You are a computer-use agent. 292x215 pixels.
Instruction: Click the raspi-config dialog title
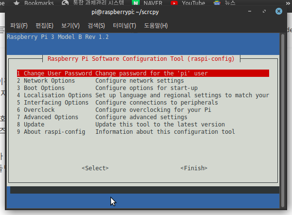click(x=141, y=59)
